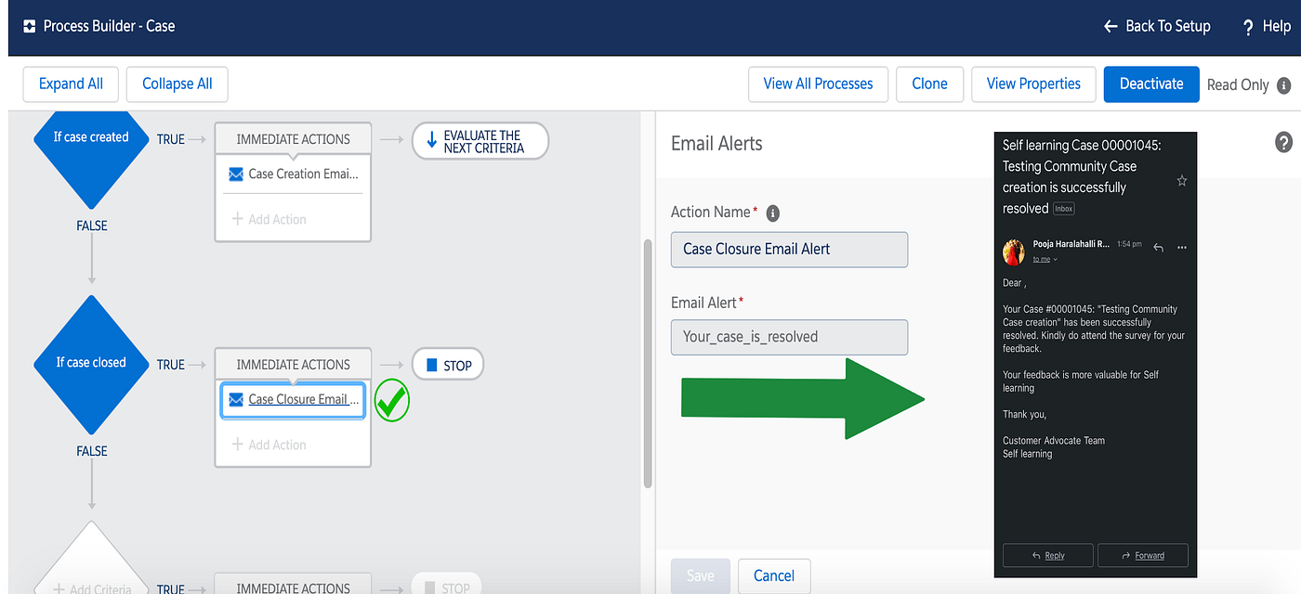Select the 'If case closed' criteria diamond
This screenshot has width=1301, height=594.
91,365
